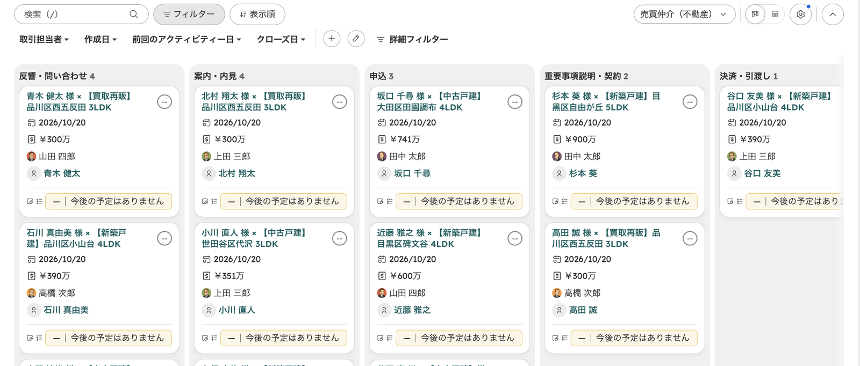Open 詳細フィルター advanced filters
Screen dimensions: 860x366
click(x=412, y=39)
